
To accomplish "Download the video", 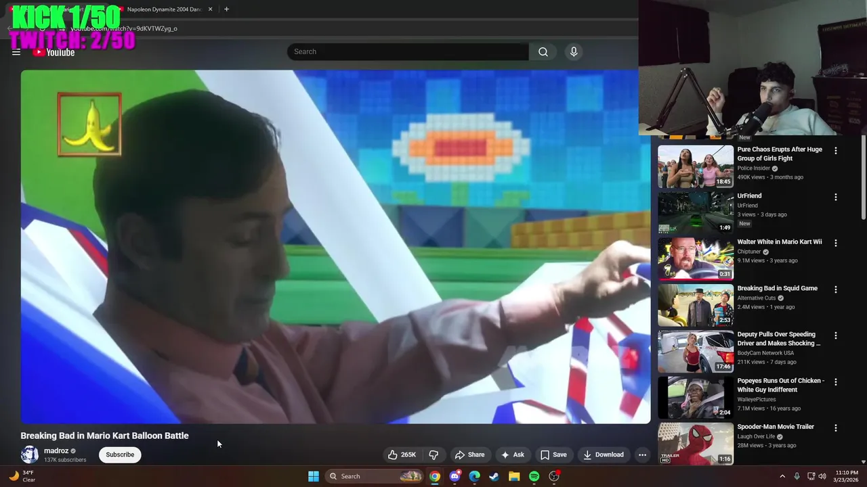I will click(603, 455).
